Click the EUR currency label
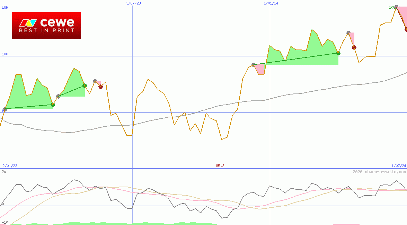The image size is (407, 225). (5, 7)
